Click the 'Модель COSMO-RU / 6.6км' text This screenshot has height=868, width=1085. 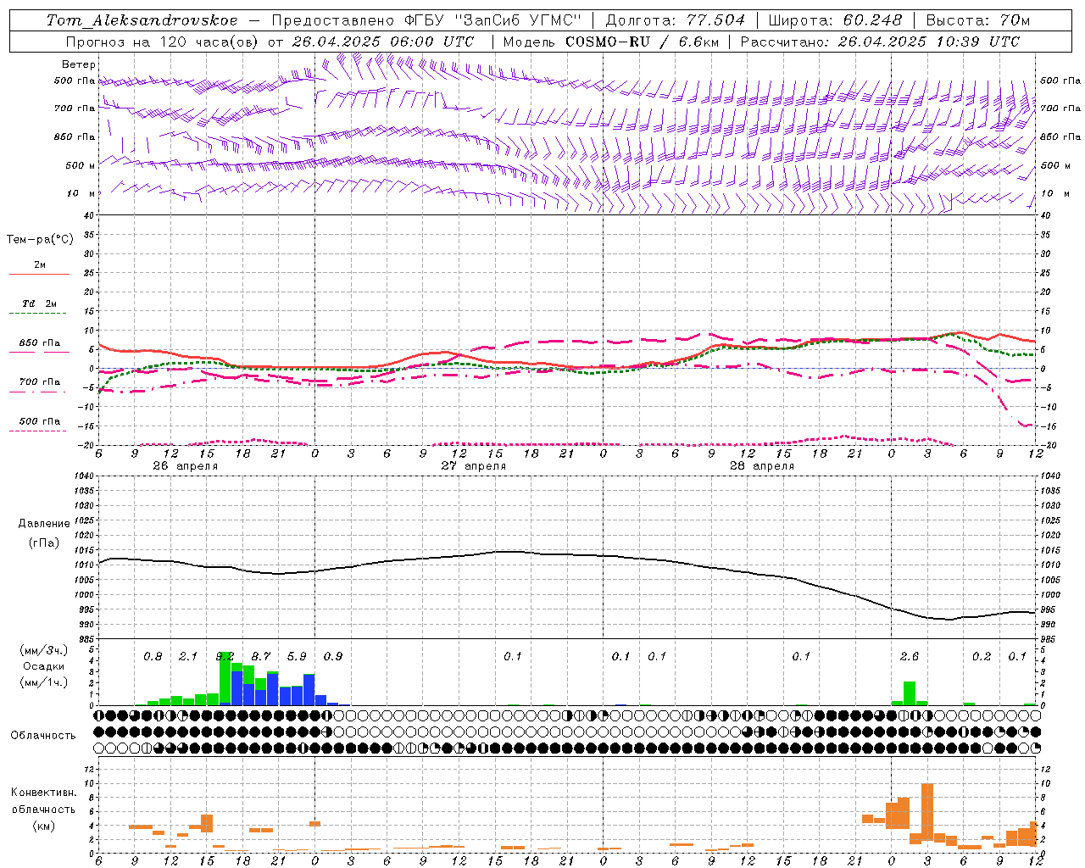(610, 42)
